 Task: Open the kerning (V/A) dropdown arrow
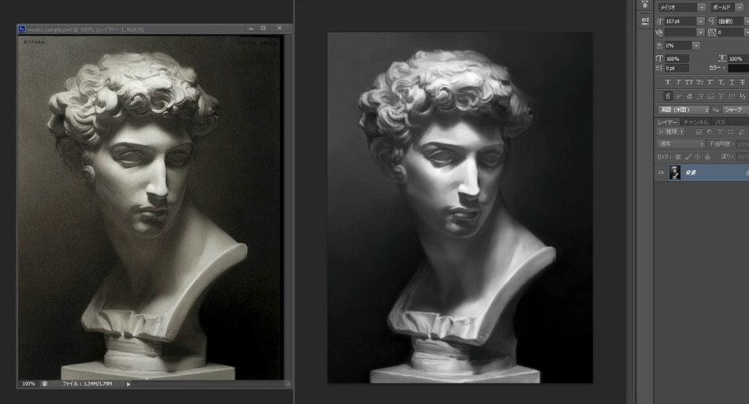click(700, 32)
